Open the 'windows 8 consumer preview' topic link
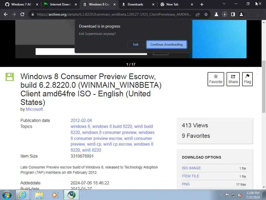Screen dimensions: 266x200 [109, 133]
